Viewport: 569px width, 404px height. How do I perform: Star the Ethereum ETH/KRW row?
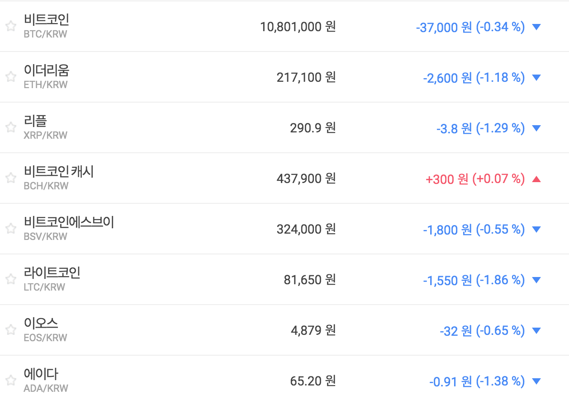(11, 77)
